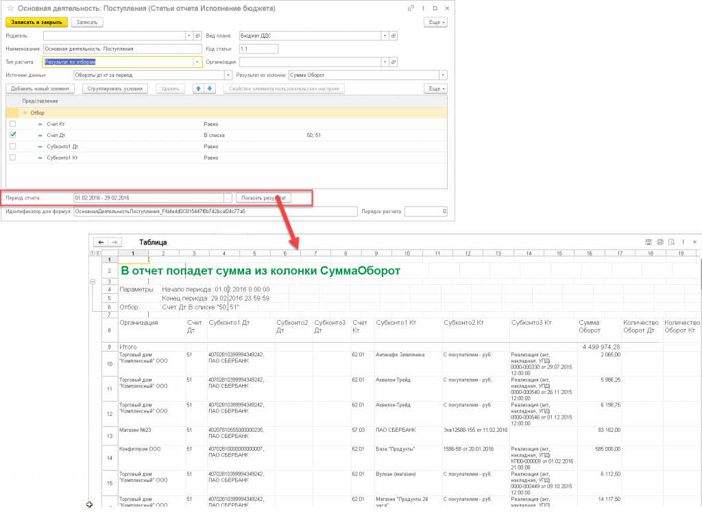Expand the Источник данных dropdown

228,75
